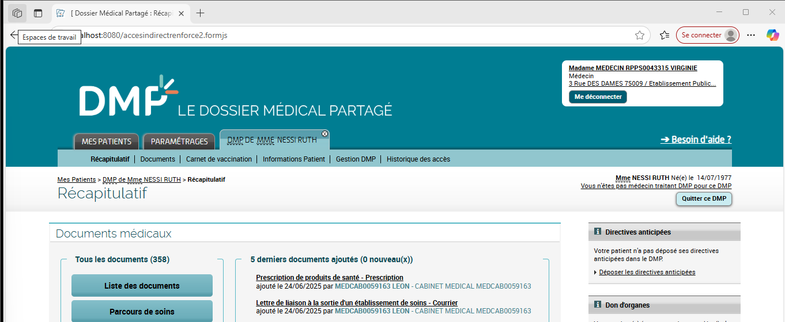Click the Directives anticipées panel header
The height and width of the screenshot is (322, 785).
click(x=664, y=232)
